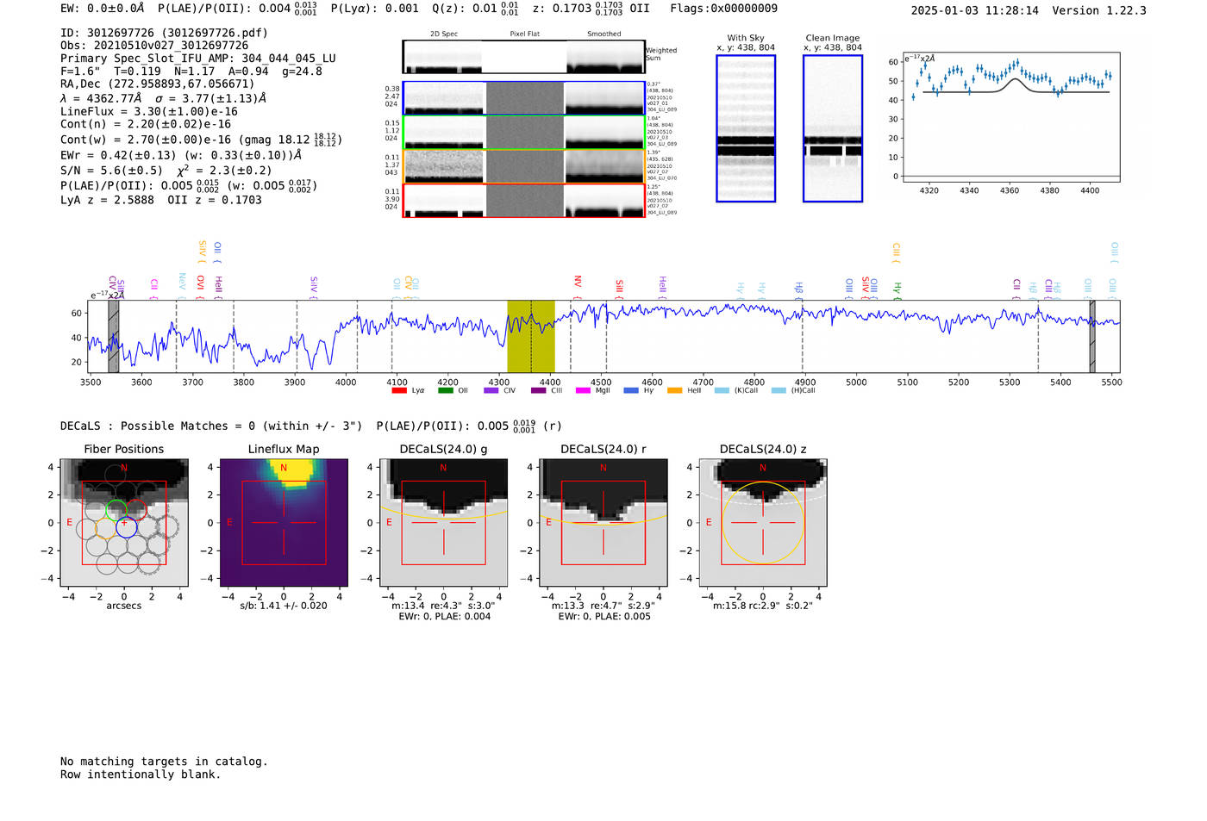Click No matching targets in catalog text

[164, 762]
